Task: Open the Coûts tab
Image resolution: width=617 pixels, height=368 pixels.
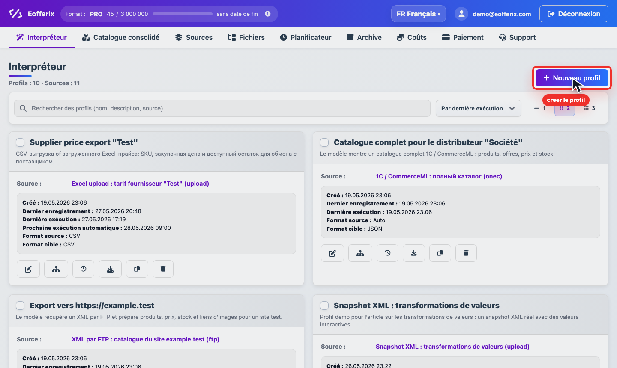Action: click(x=412, y=37)
